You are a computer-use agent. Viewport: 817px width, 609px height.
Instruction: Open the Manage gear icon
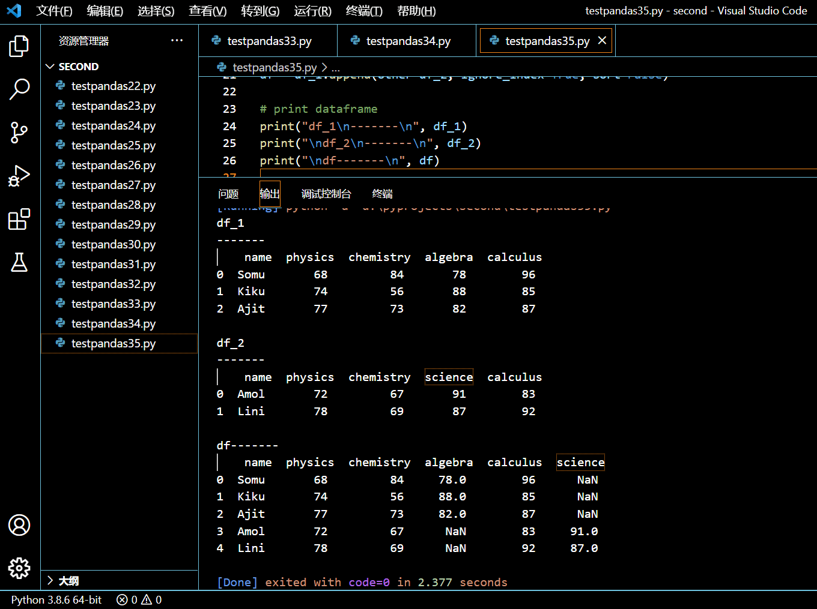(x=19, y=568)
